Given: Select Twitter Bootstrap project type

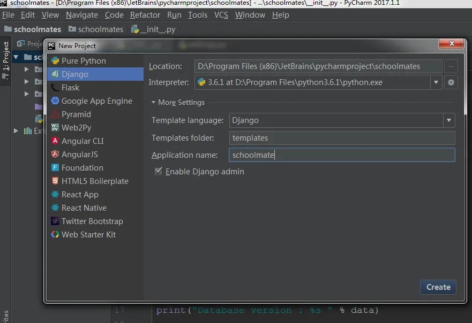Looking at the screenshot, I should pos(95,221).
